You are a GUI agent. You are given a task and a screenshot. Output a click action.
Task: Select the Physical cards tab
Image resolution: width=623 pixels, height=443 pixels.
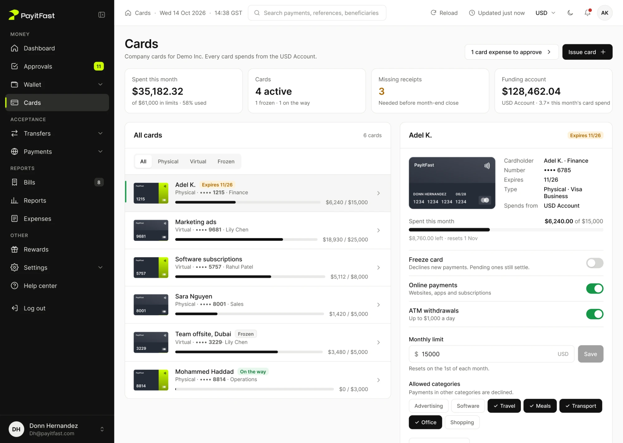[168, 161]
